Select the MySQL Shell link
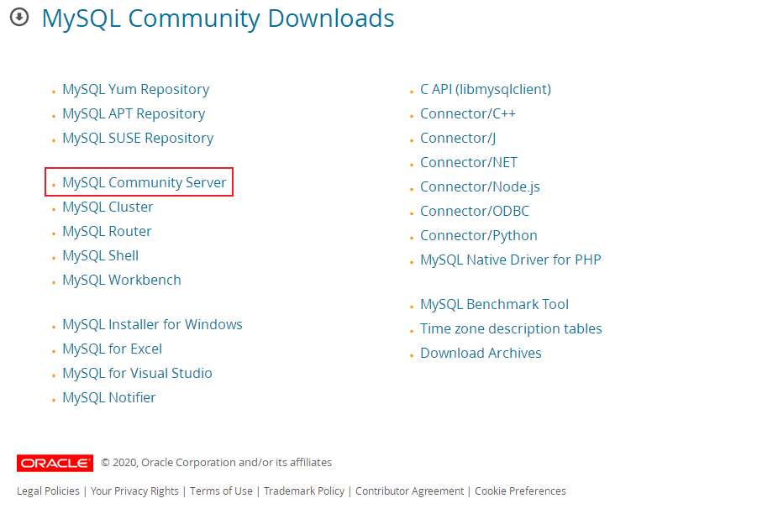The height and width of the screenshot is (509, 757). 101,255
